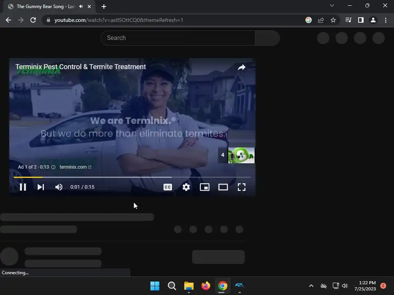The width and height of the screenshot is (394, 295).
Task: Launch Firefox from the taskbar
Action: coord(206,286)
